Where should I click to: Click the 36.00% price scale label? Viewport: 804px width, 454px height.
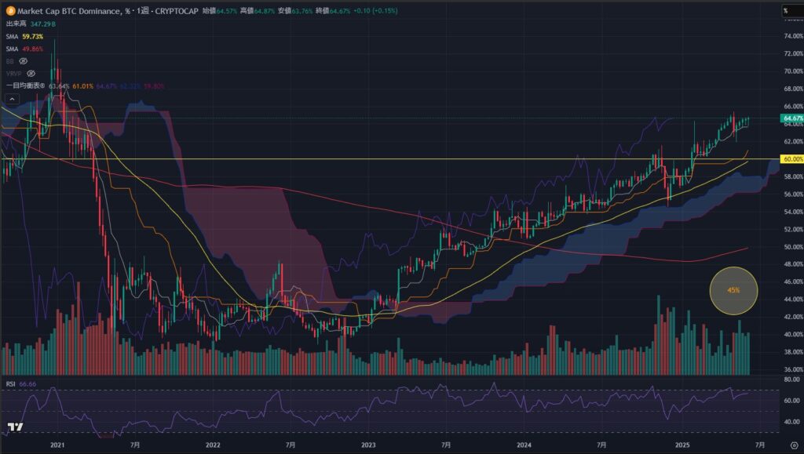tap(793, 369)
